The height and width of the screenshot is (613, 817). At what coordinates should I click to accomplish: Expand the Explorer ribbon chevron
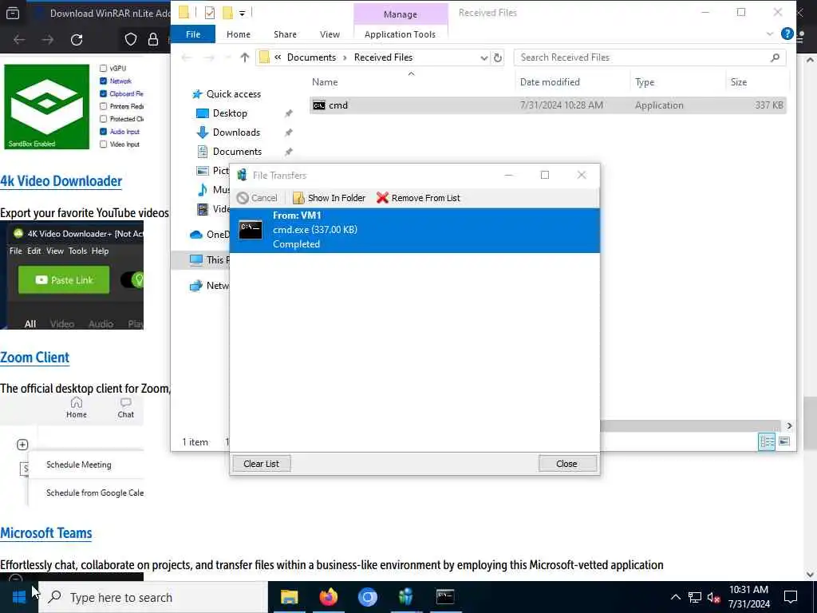pyautogui.click(x=770, y=34)
